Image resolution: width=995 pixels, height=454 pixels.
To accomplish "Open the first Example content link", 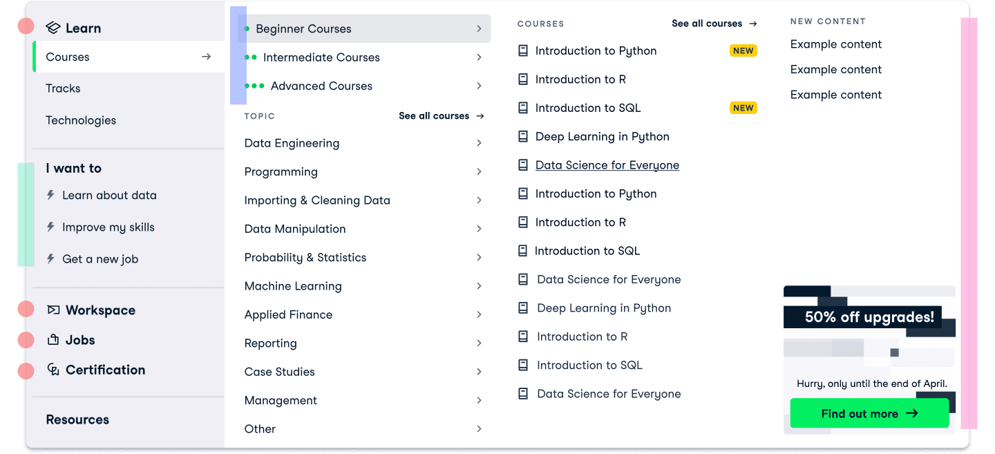I will (836, 44).
